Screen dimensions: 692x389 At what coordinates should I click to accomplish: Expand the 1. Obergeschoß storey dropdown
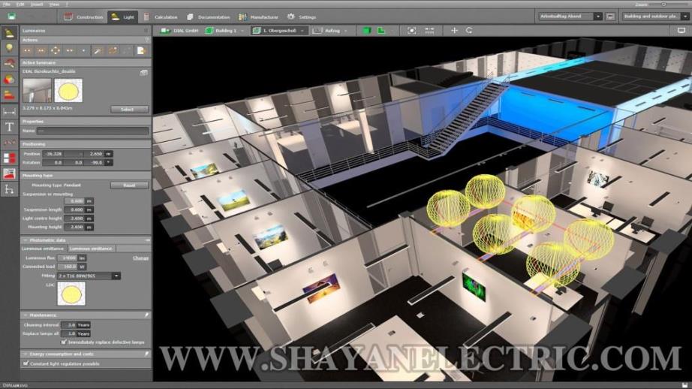point(302,31)
